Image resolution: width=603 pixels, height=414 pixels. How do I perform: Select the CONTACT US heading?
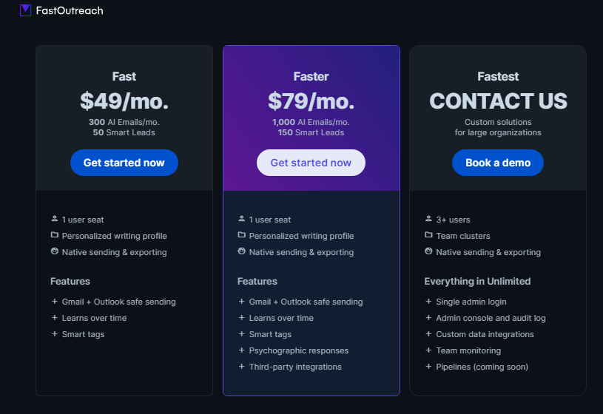[x=498, y=101]
